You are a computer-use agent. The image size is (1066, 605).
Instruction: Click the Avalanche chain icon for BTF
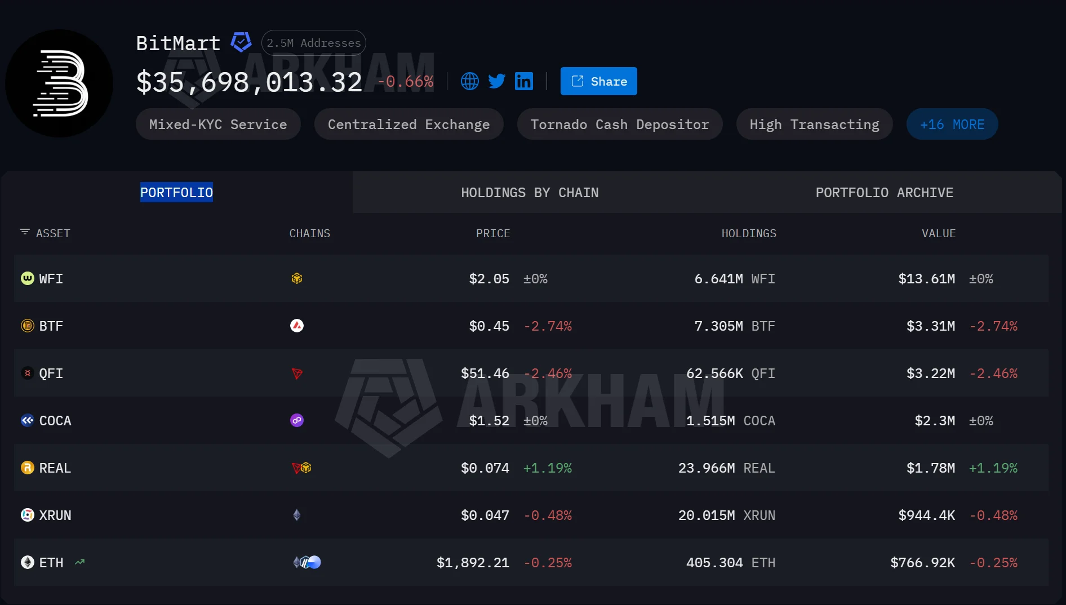point(297,326)
